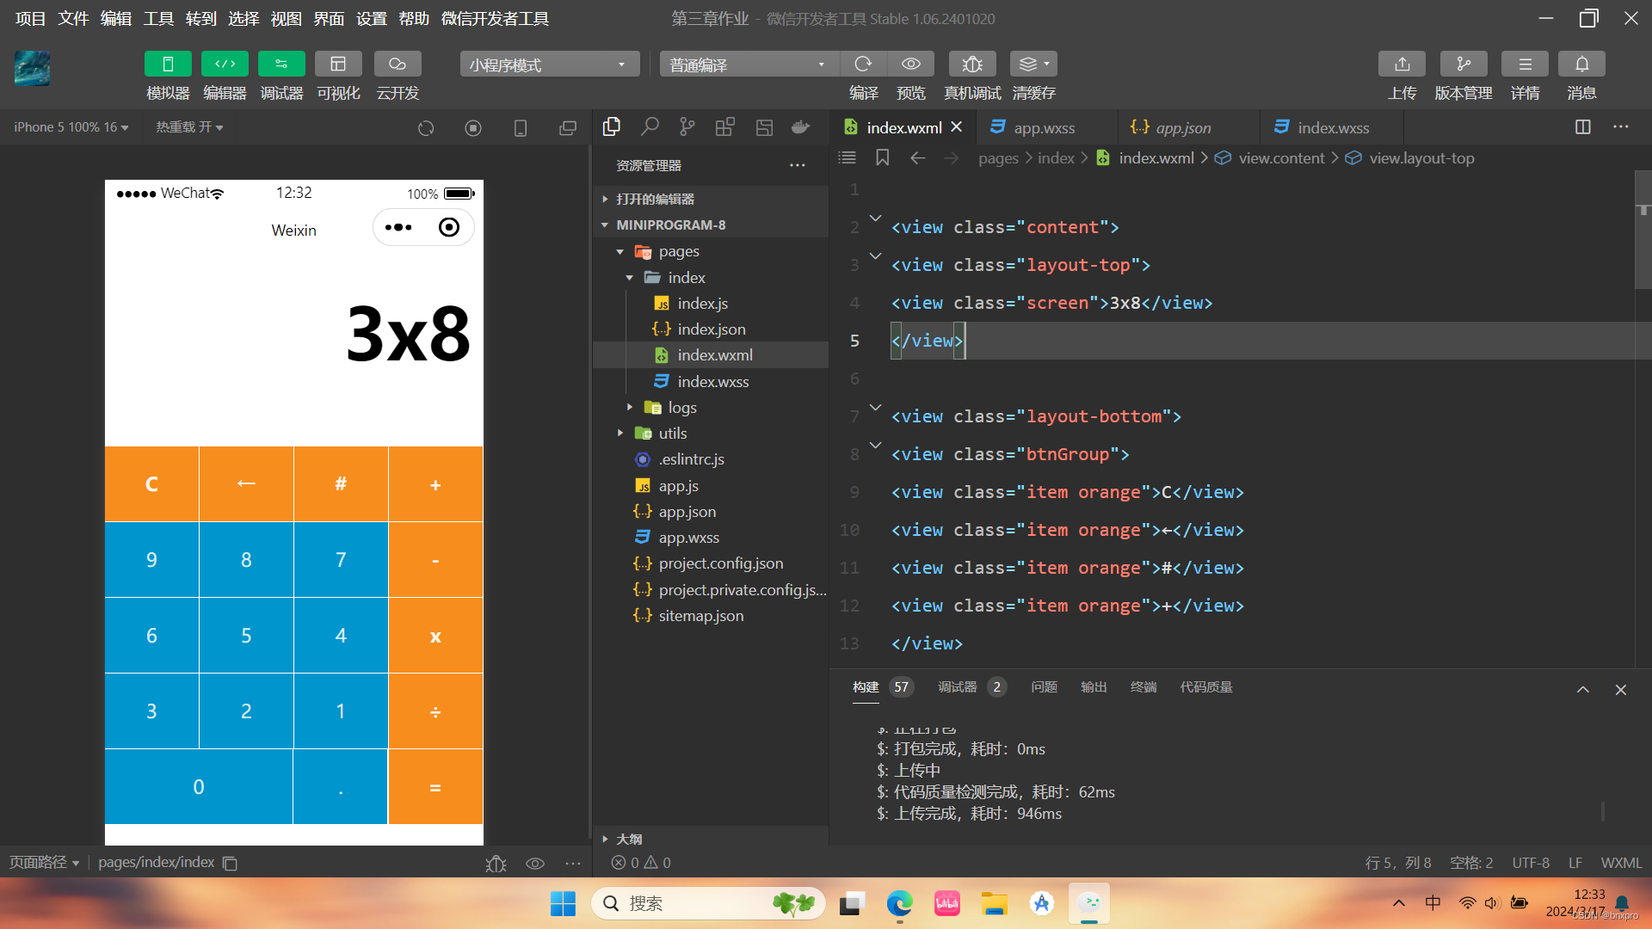Screen dimensions: 1652x929
Task: Toggle the Simulator (模拟器) panel button
Action: [x=168, y=65]
